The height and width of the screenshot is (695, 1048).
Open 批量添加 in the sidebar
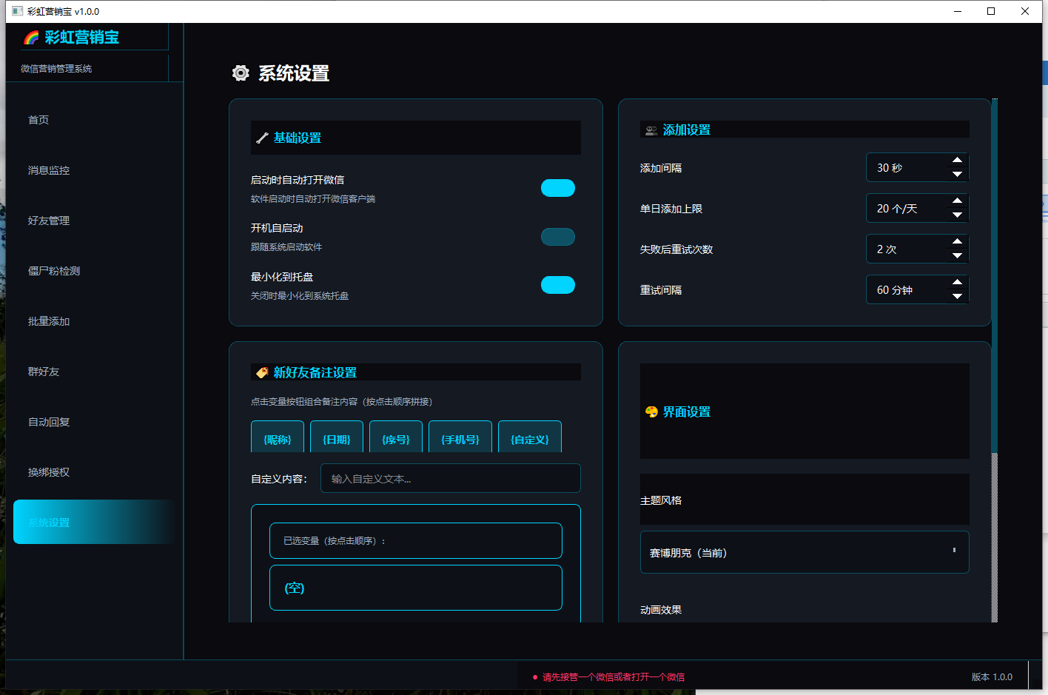[x=94, y=321]
